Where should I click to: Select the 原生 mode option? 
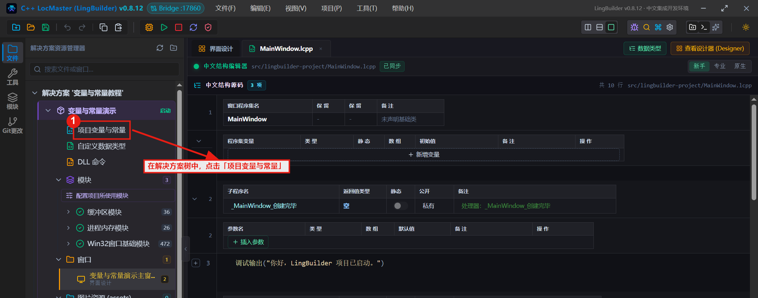(740, 66)
